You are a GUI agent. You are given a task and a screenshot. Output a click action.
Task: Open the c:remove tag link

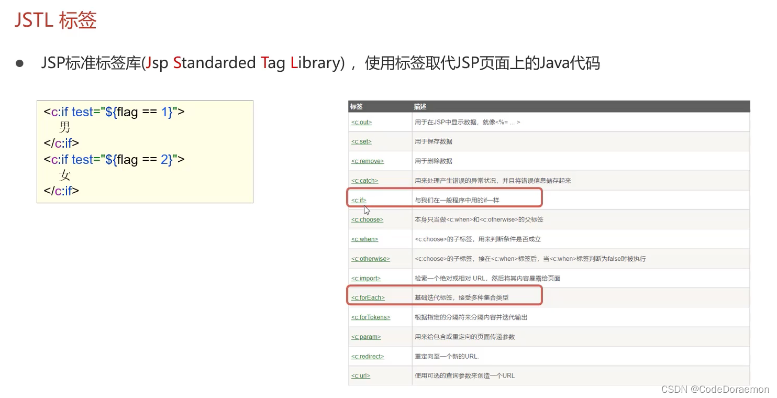(x=367, y=161)
